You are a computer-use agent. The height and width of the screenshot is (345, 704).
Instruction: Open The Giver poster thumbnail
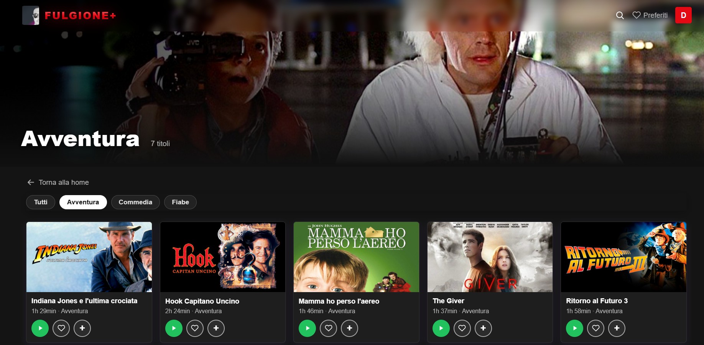(490, 257)
